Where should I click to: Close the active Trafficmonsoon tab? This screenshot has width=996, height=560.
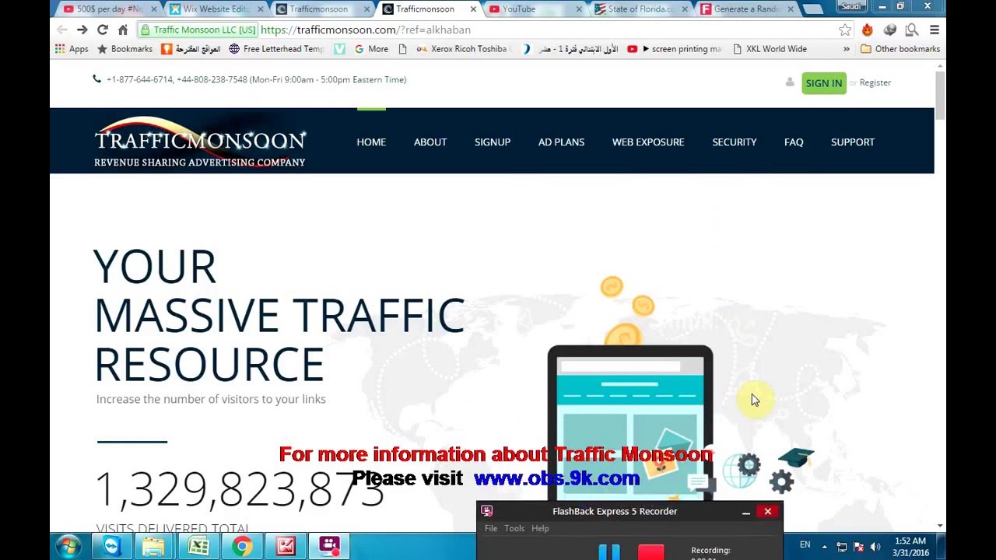point(473,9)
